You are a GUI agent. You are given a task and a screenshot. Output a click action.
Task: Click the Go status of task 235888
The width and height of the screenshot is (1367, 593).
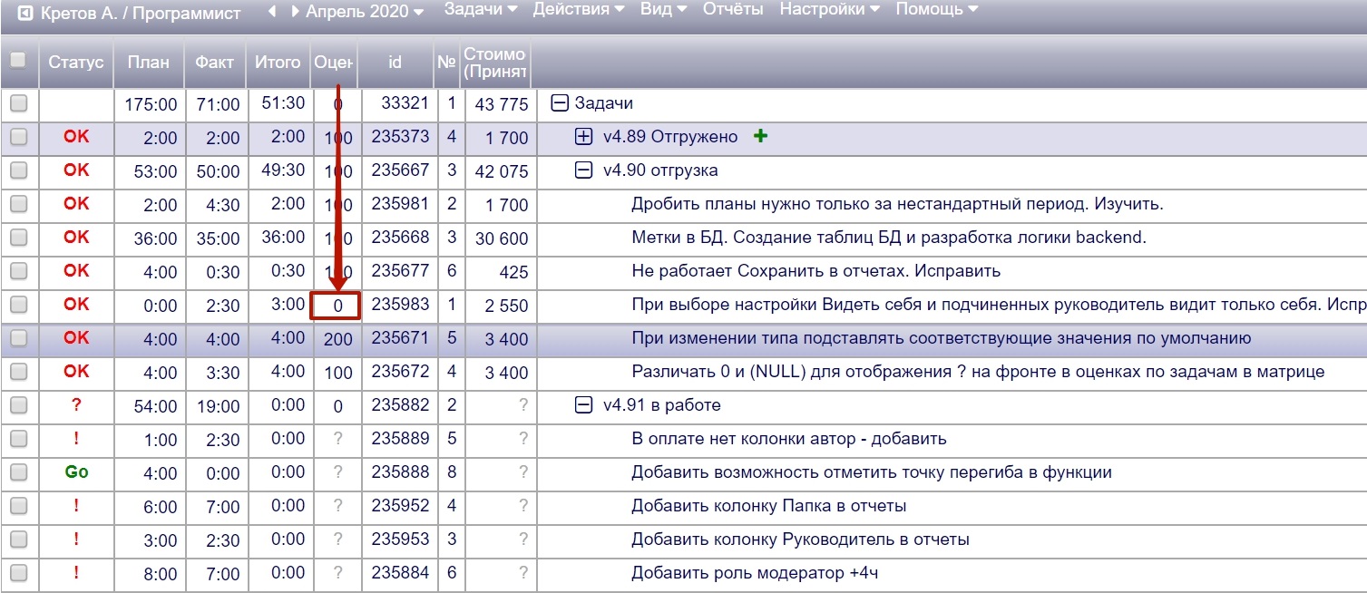click(76, 472)
